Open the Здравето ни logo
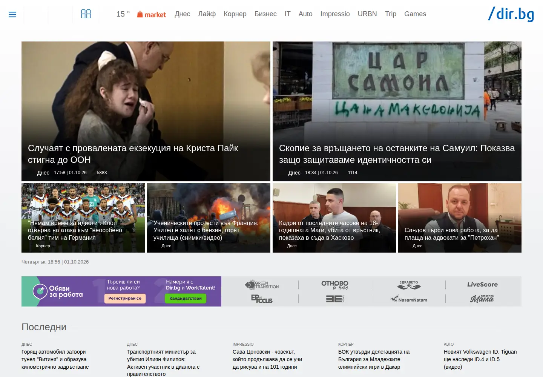The width and height of the screenshot is (543, 377). tap(409, 285)
